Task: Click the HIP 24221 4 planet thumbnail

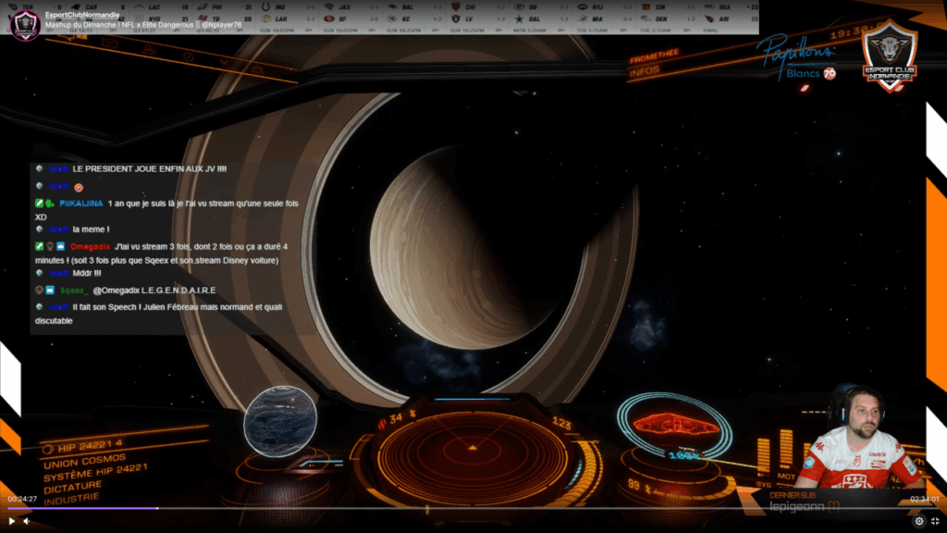Action: (x=280, y=421)
